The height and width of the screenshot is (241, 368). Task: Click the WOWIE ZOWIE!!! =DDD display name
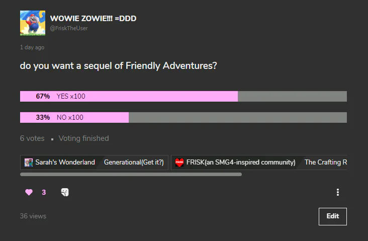[93, 18]
